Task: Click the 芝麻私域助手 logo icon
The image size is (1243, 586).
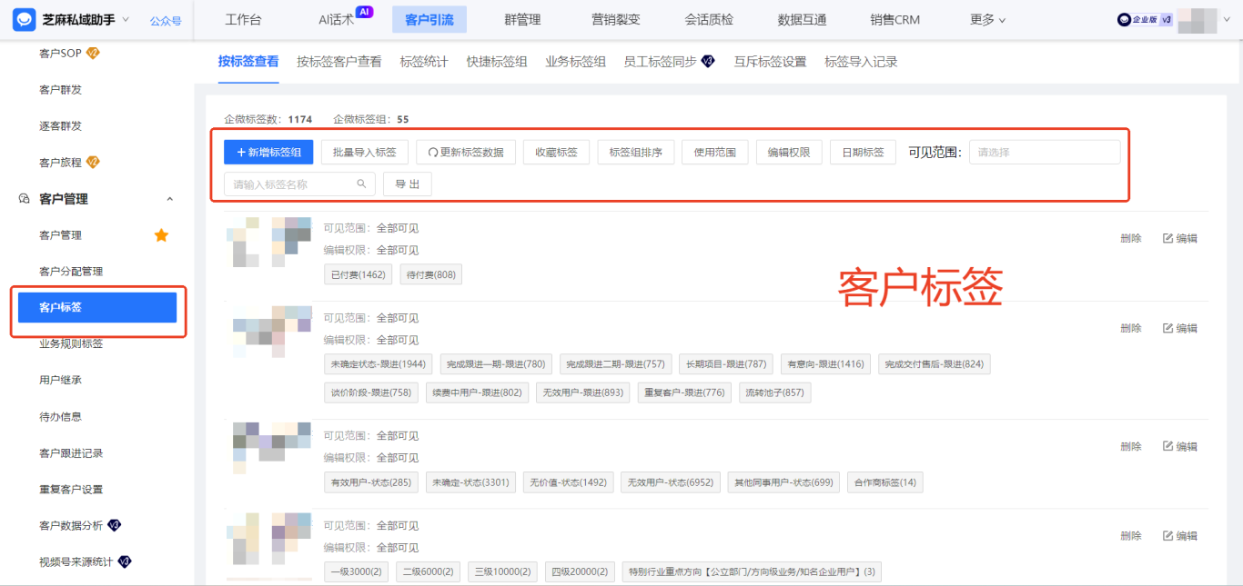Action: tap(25, 19)
